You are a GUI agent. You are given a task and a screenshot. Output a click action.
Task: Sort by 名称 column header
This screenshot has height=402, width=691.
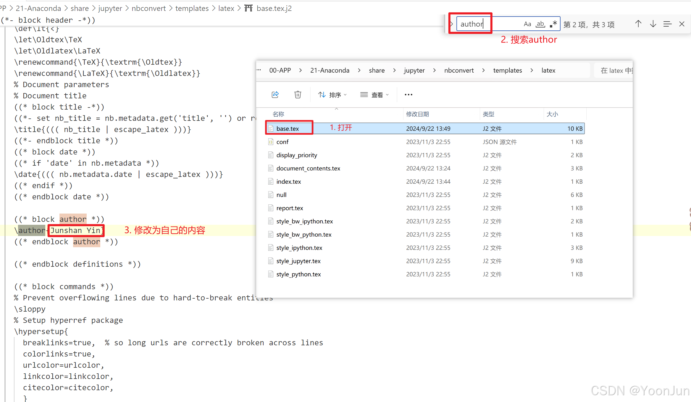[278, 114]
